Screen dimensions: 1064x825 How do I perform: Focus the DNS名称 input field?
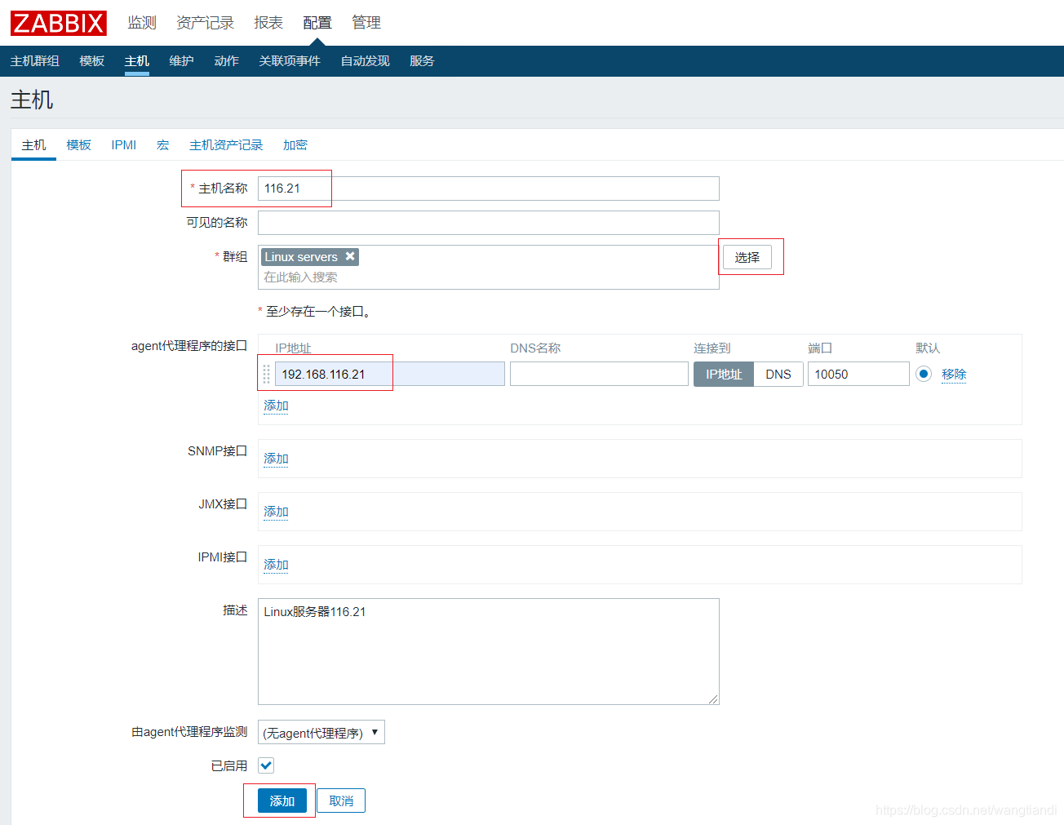click(599, 374)
